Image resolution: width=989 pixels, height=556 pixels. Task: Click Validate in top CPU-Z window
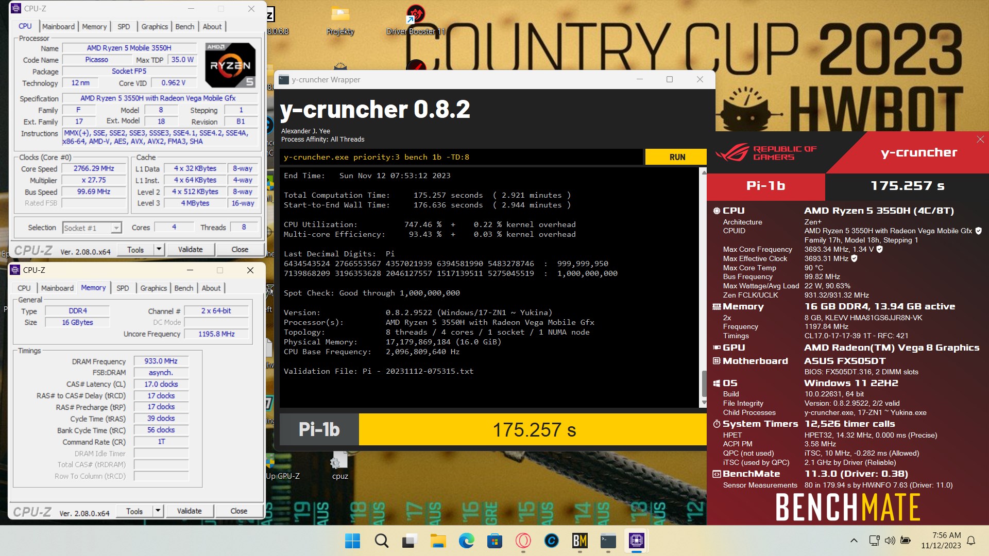click(191, 250)
